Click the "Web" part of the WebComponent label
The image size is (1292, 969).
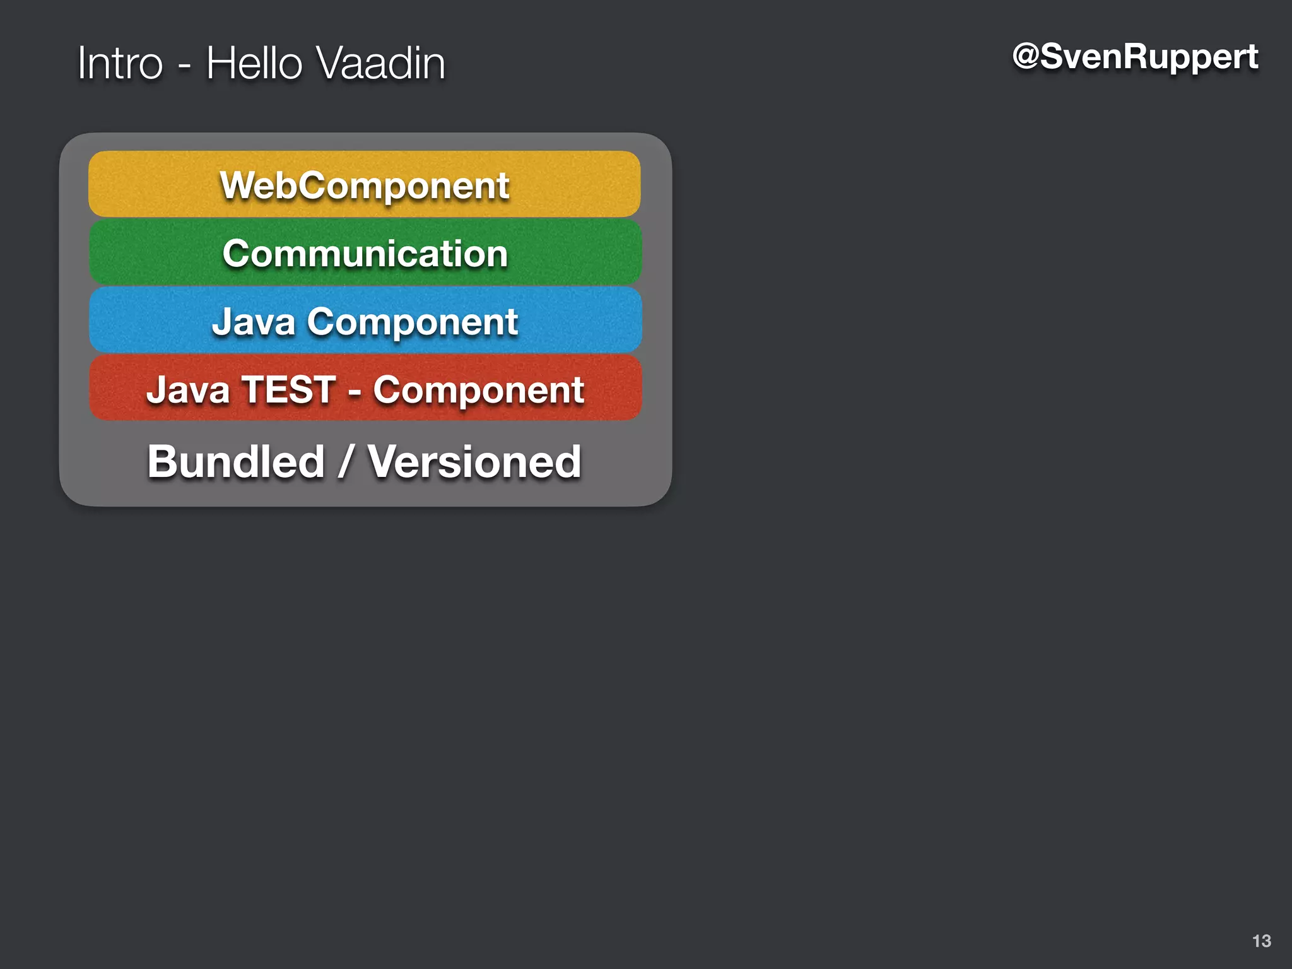[x=259, y=185]
